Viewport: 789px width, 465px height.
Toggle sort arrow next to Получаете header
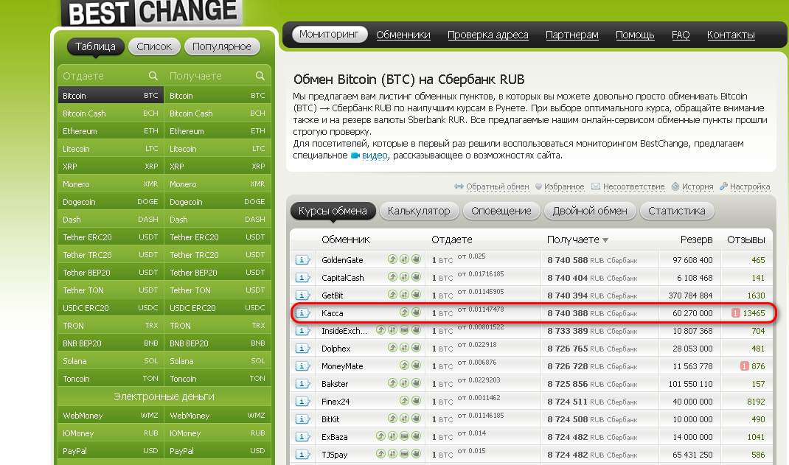pyautogui.click(x=605, y=240)
